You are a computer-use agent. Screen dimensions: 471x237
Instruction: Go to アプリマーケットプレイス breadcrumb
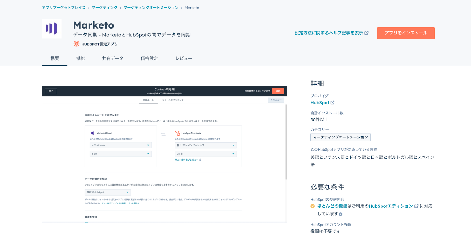(64, 8)
